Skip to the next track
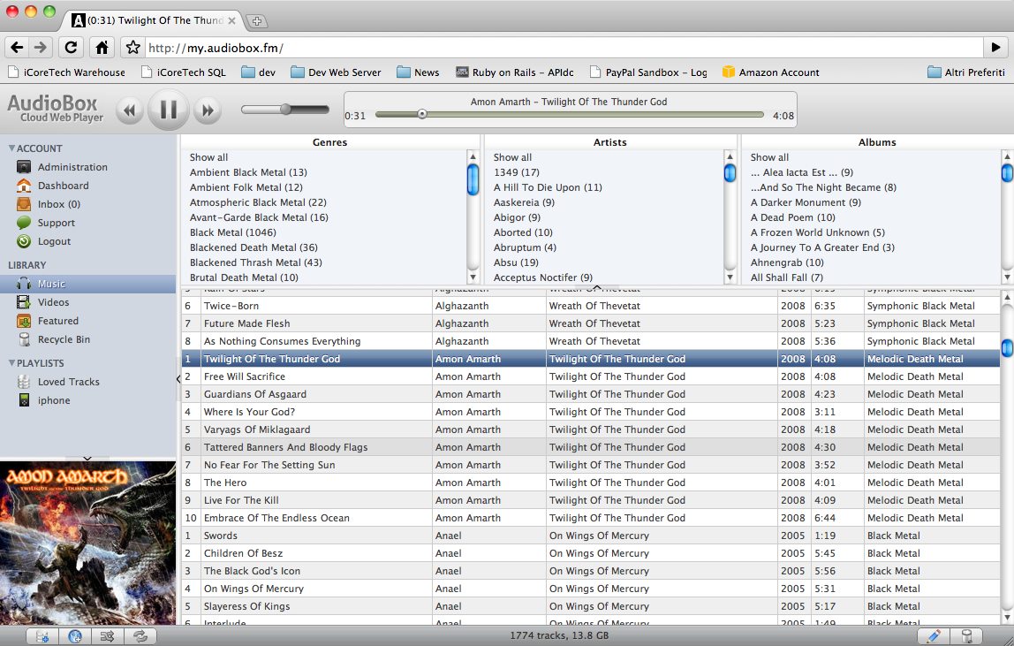This screenshot has width=1014, height=646. (208, 110)
